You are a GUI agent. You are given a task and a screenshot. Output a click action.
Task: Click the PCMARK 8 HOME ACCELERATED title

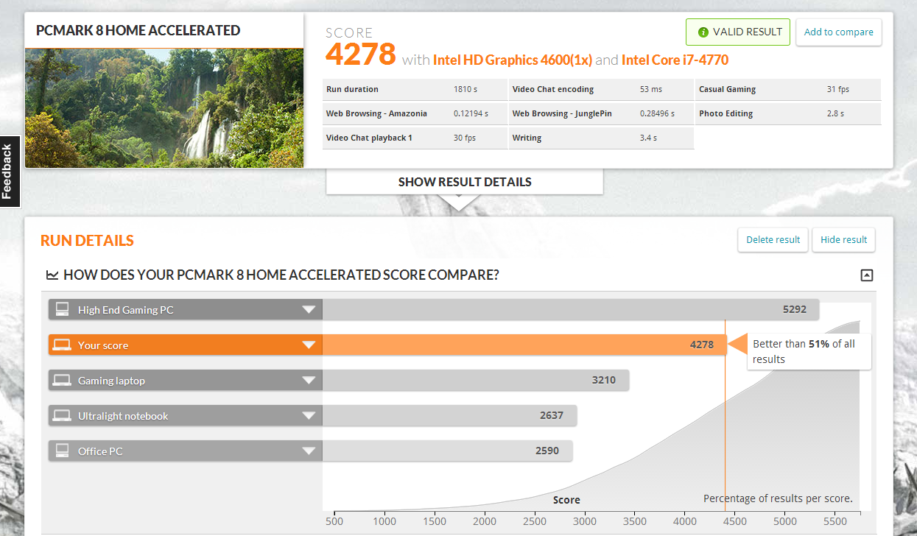[x=138, y=31]
